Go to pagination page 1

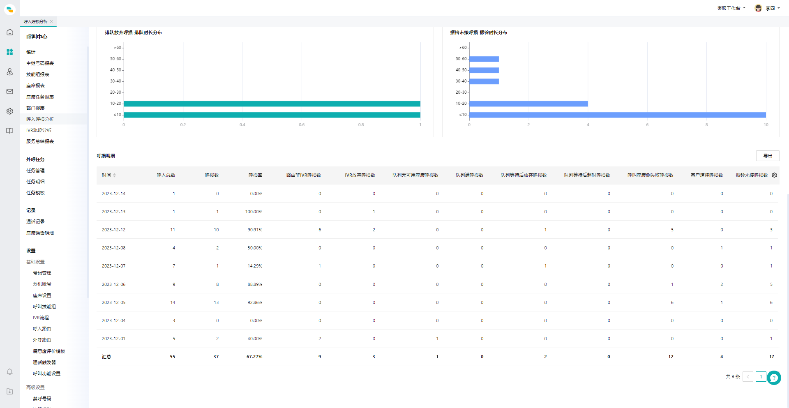click(761, 376)
